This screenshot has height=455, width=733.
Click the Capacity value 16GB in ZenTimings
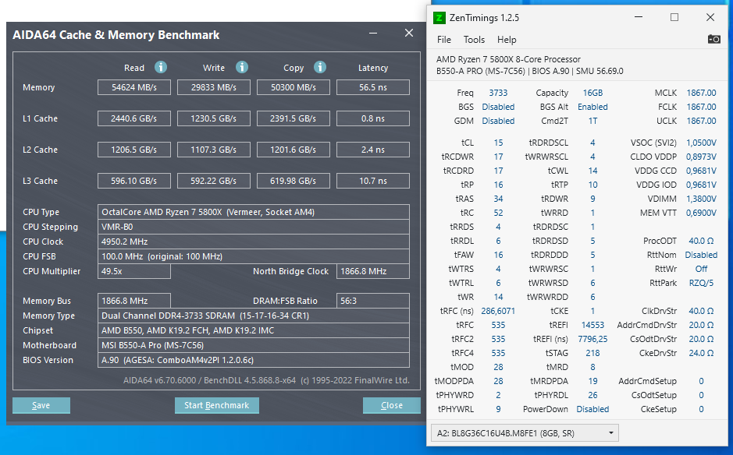[592, 93]
